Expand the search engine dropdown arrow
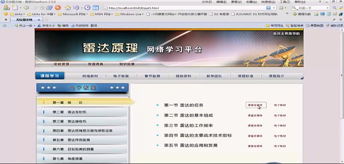 click(327, 8)
